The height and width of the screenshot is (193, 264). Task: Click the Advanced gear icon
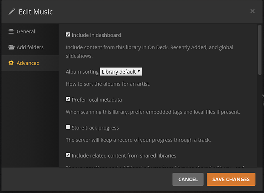tap(11, 63)
